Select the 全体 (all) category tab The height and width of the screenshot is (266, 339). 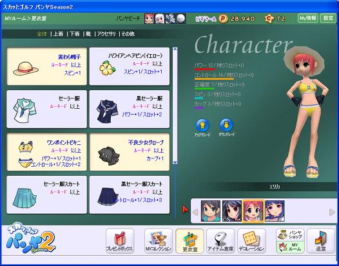point(42,34)
